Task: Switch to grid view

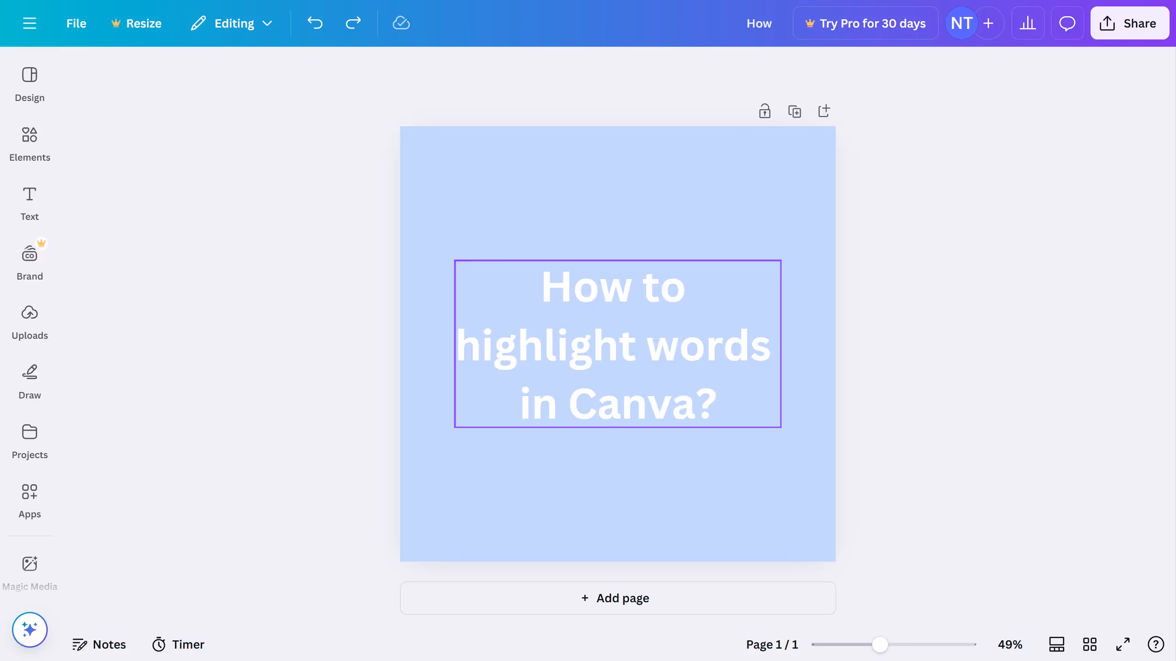Action: click(1090, 644)
